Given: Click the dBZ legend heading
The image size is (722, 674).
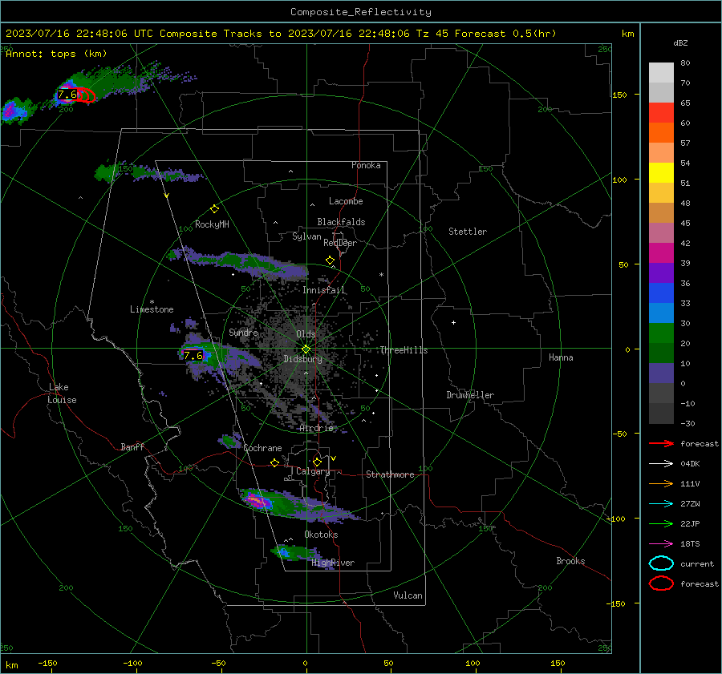Looking at the screenshot, I should (x=680, y=42).
